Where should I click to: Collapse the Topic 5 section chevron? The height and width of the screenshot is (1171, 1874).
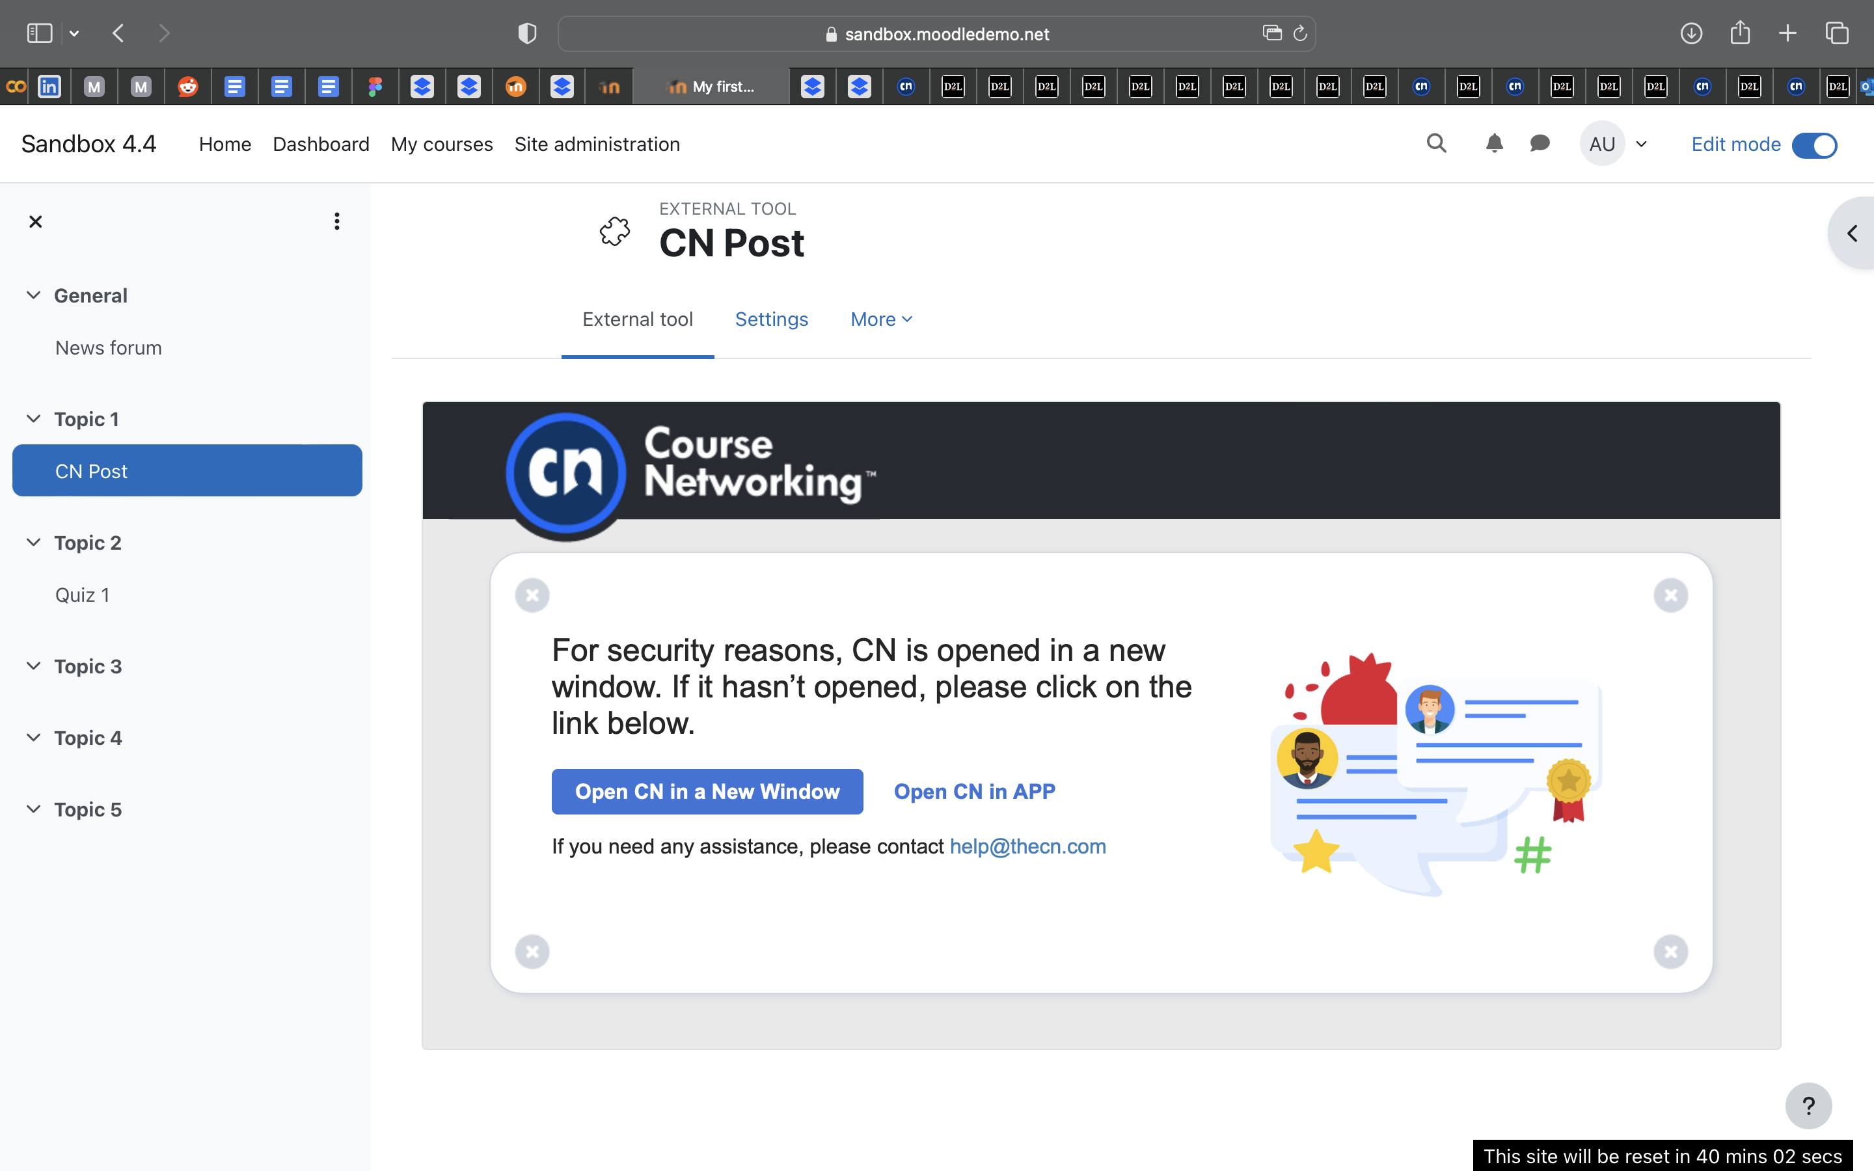pyautogui.click(x=33, y=809)
